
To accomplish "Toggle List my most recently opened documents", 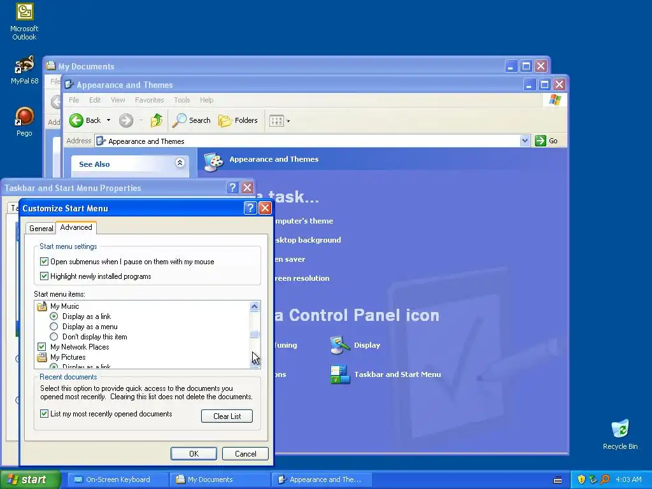I will click(x=44, y=414).
